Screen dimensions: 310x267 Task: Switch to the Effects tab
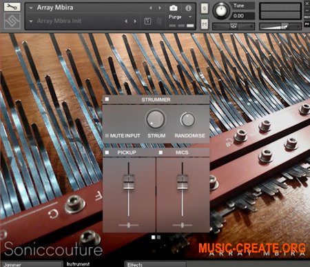(x=155, y=264)
